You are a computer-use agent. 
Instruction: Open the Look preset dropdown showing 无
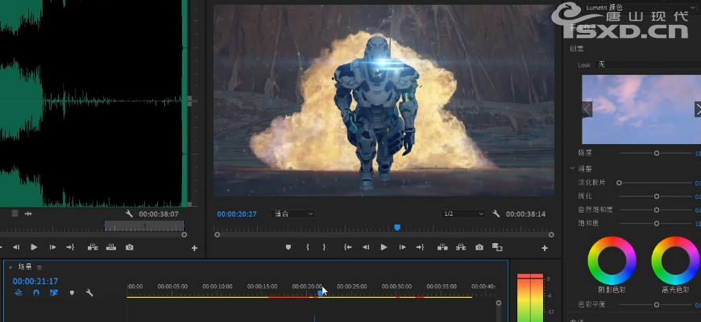[647, 64]
